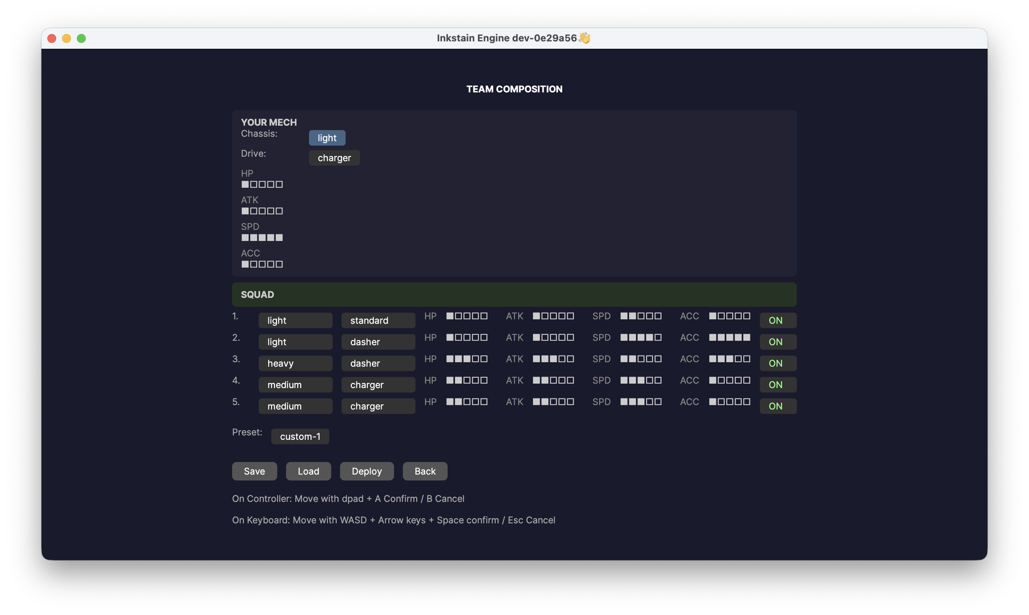Change your mech's light chassis selector
Screen dimensions: 1029x615
tap(327, 138)
